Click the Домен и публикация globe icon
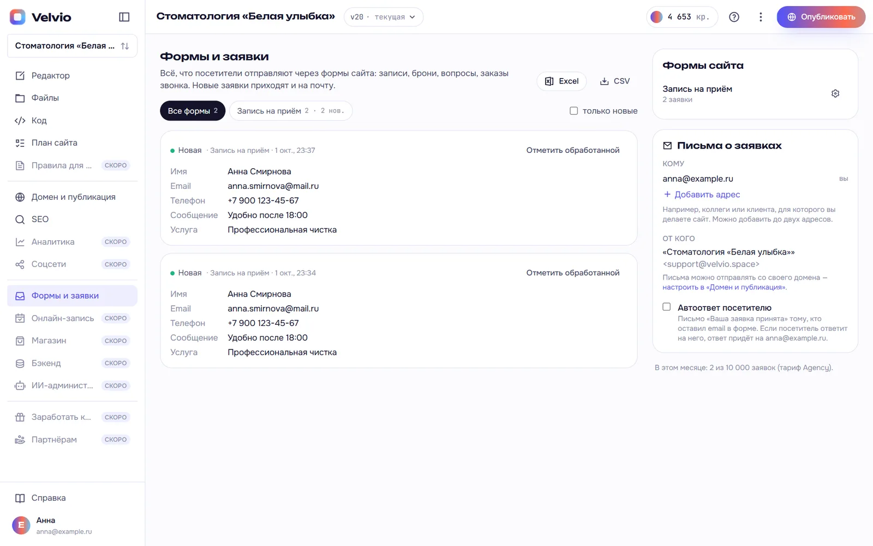This screenshot has width=873, height=546. pos(20,197)
